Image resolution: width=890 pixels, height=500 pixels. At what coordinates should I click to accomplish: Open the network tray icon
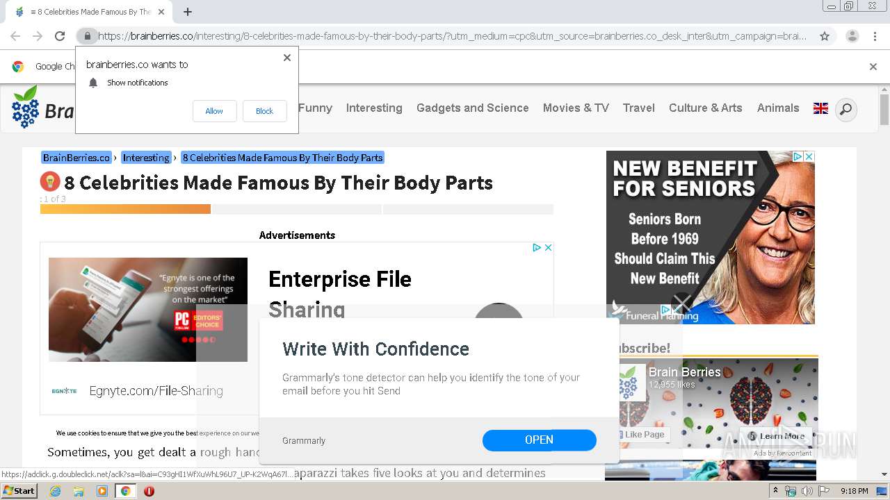[x=791, y=491]
